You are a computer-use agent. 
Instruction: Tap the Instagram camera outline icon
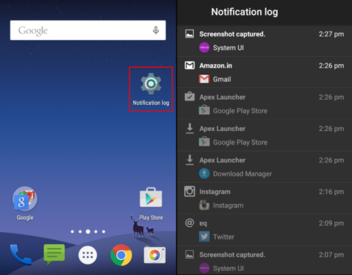pos(190,191)
